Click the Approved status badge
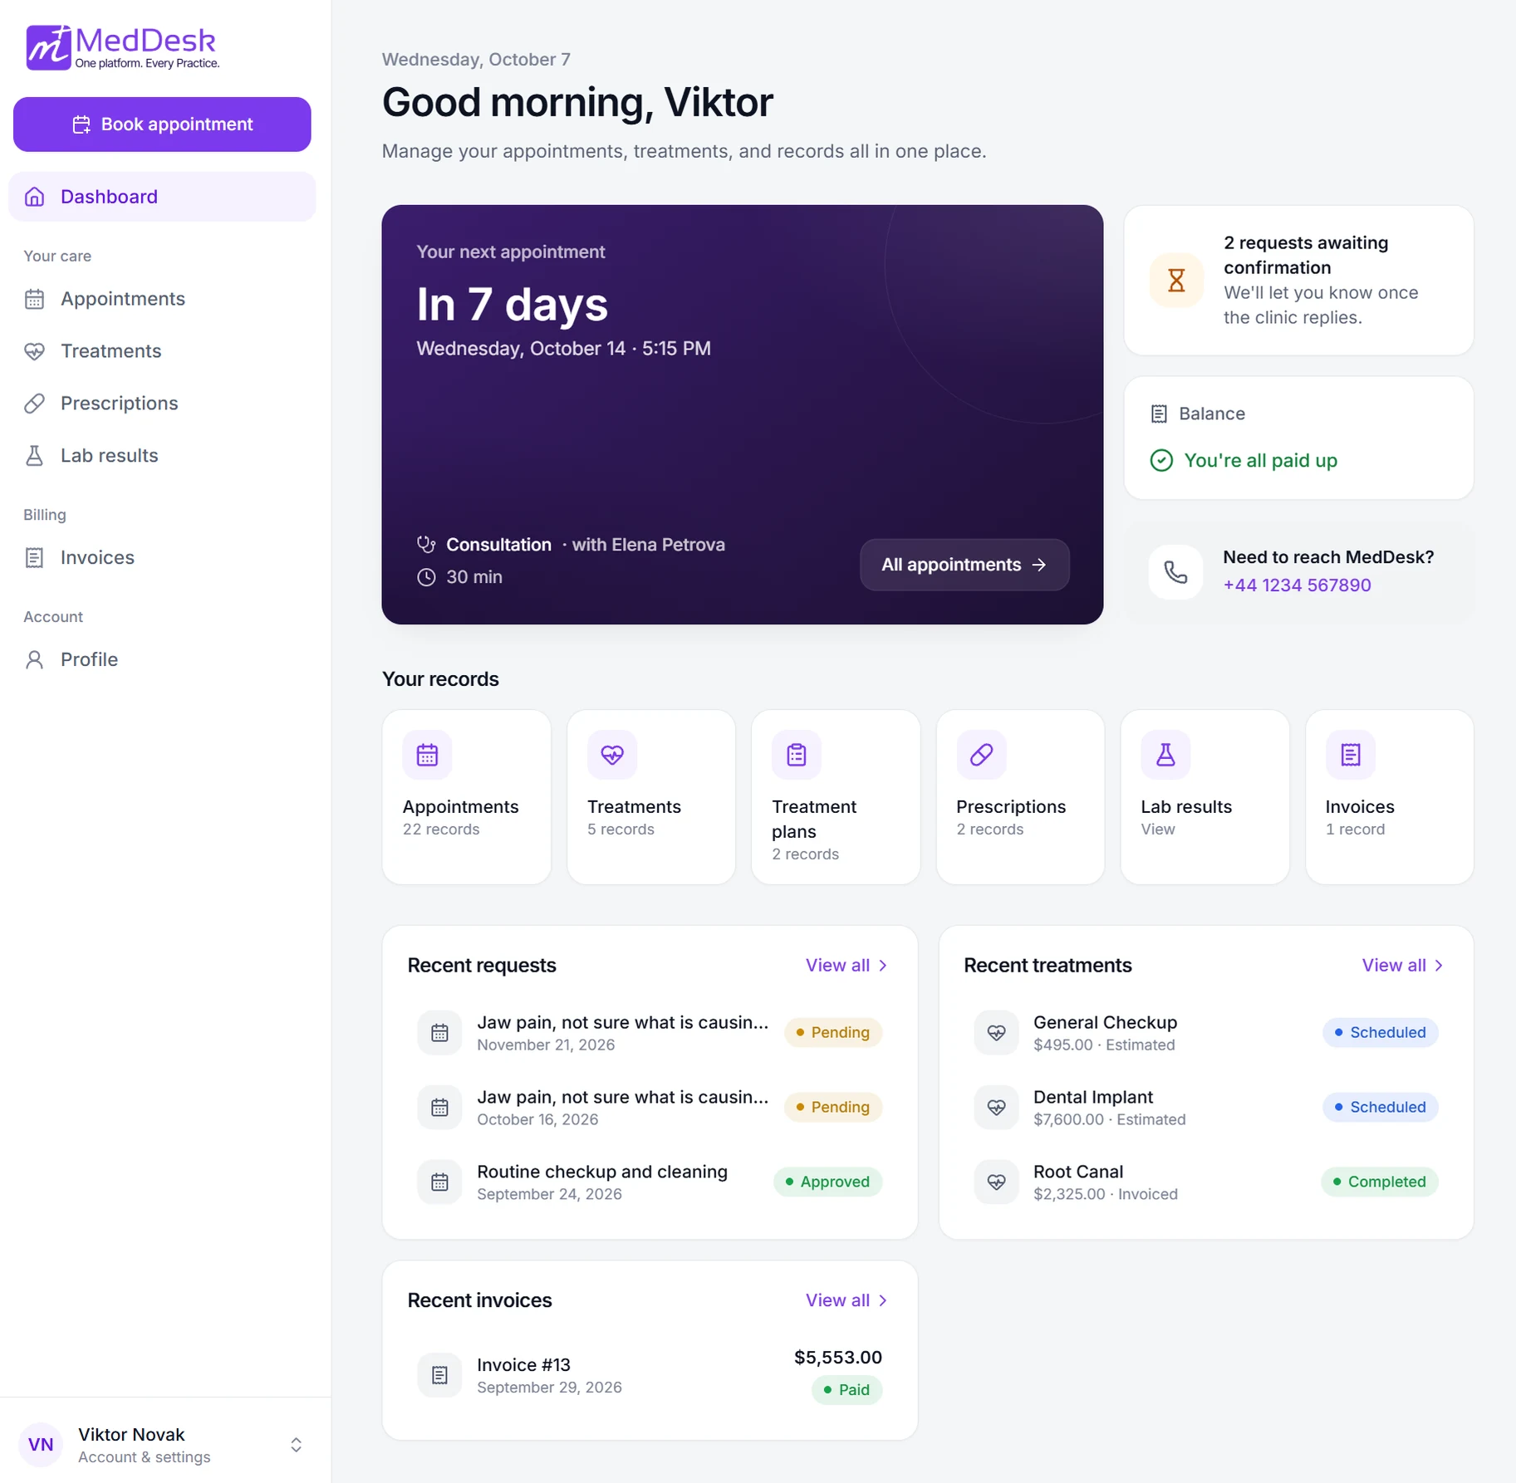 (827, 1182)
